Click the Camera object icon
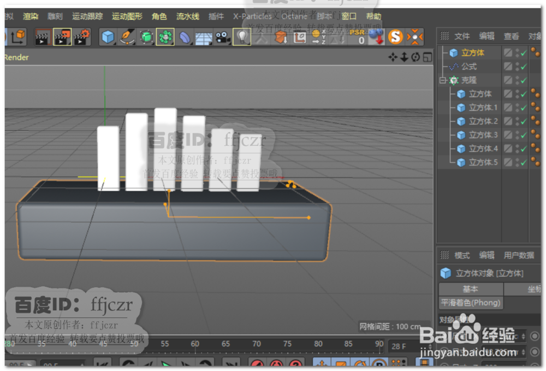546x371 pixels. 222,37
